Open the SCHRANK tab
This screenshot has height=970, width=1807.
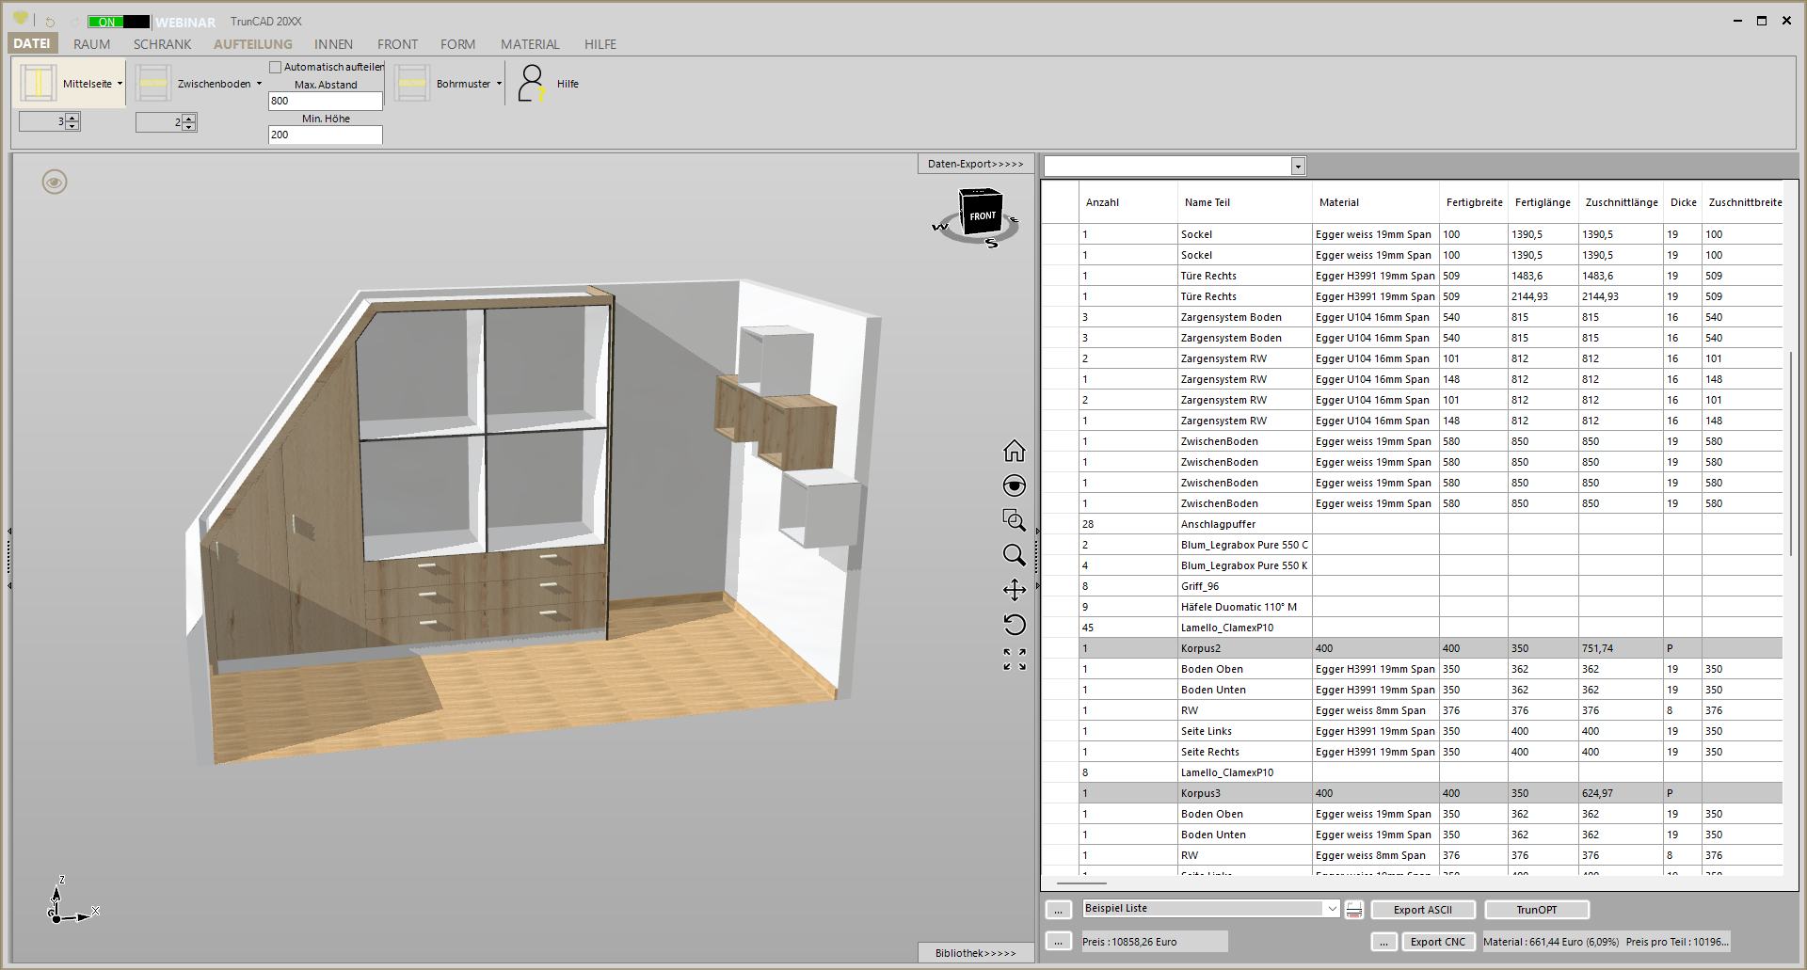coord(162,44)
